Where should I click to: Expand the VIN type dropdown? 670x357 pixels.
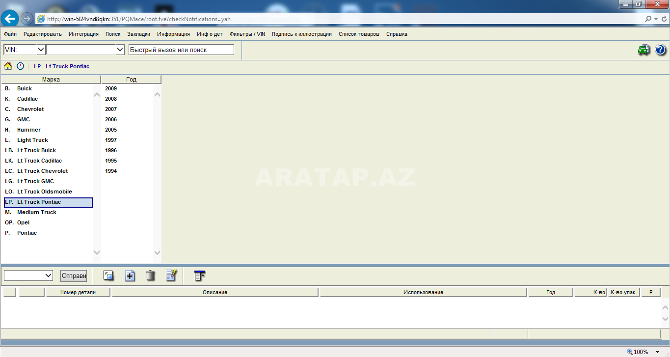pos(41,50)
